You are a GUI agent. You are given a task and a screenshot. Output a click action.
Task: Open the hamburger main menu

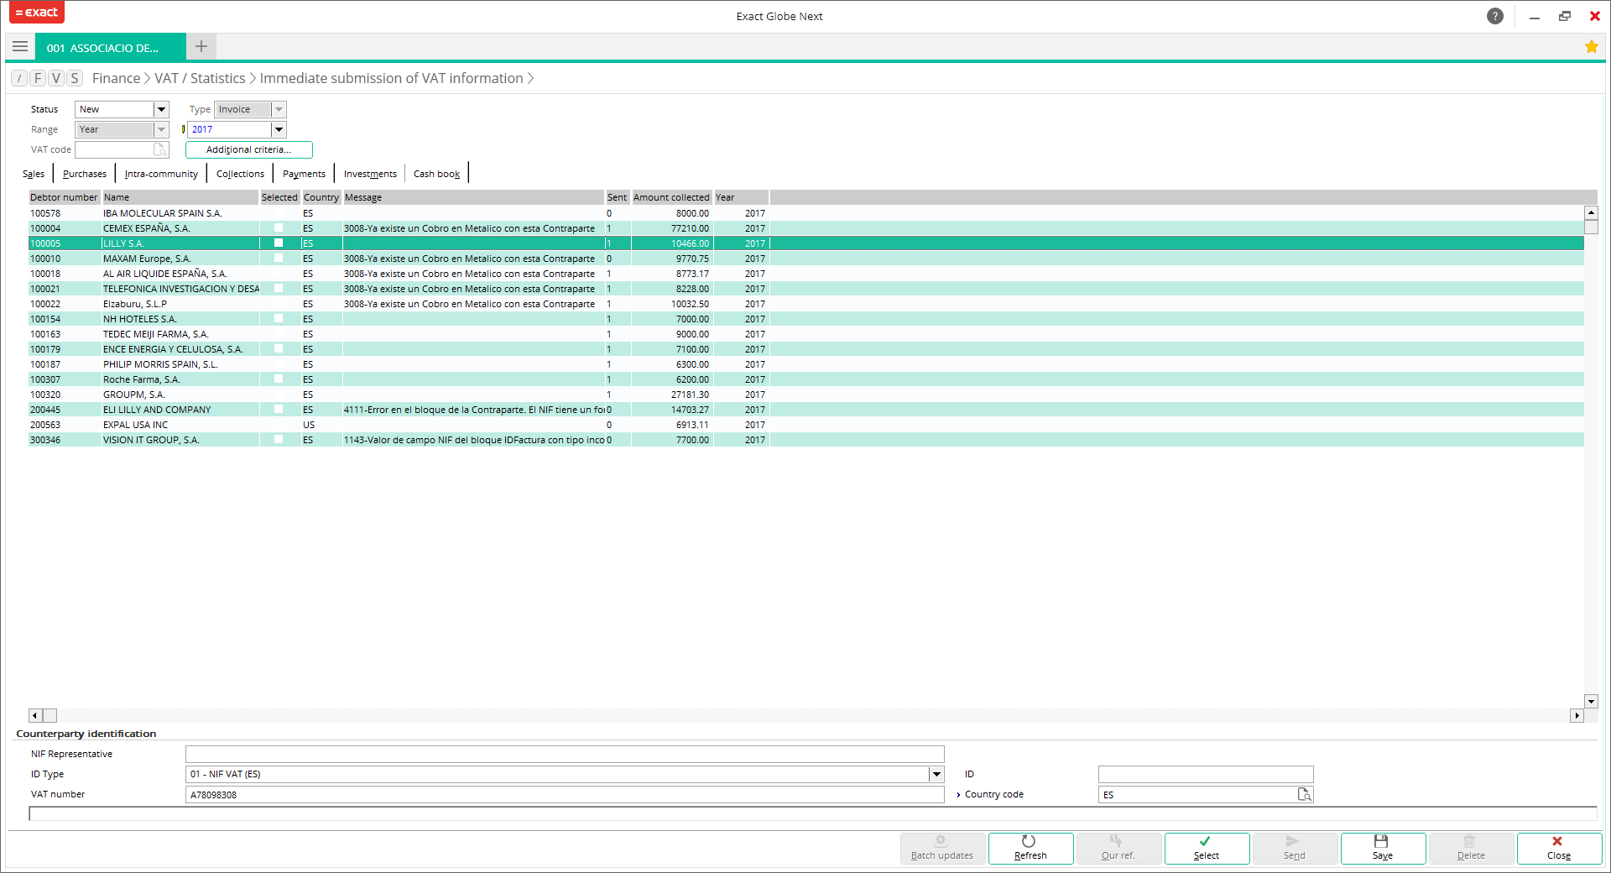[20, 47]
